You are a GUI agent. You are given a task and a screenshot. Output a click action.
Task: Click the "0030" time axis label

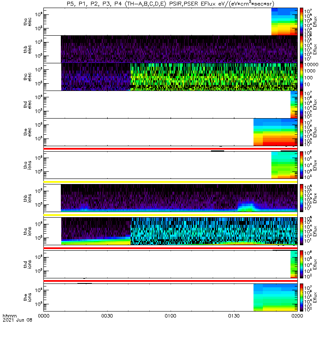coord(107,316)
